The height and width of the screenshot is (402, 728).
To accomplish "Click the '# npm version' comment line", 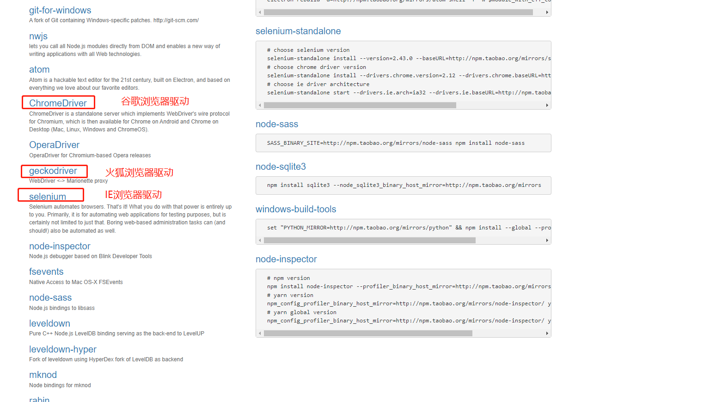I will coord(288,278).
